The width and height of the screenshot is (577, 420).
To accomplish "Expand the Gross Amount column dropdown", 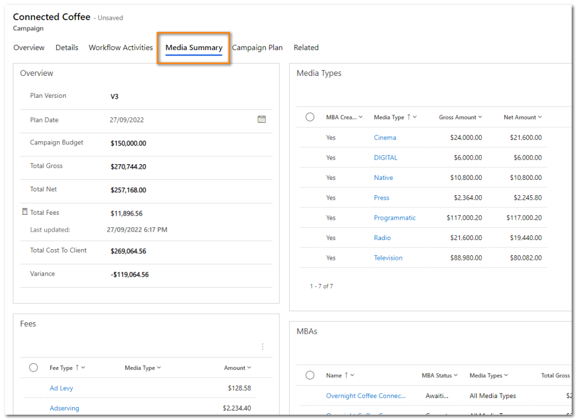I will 480,117.
